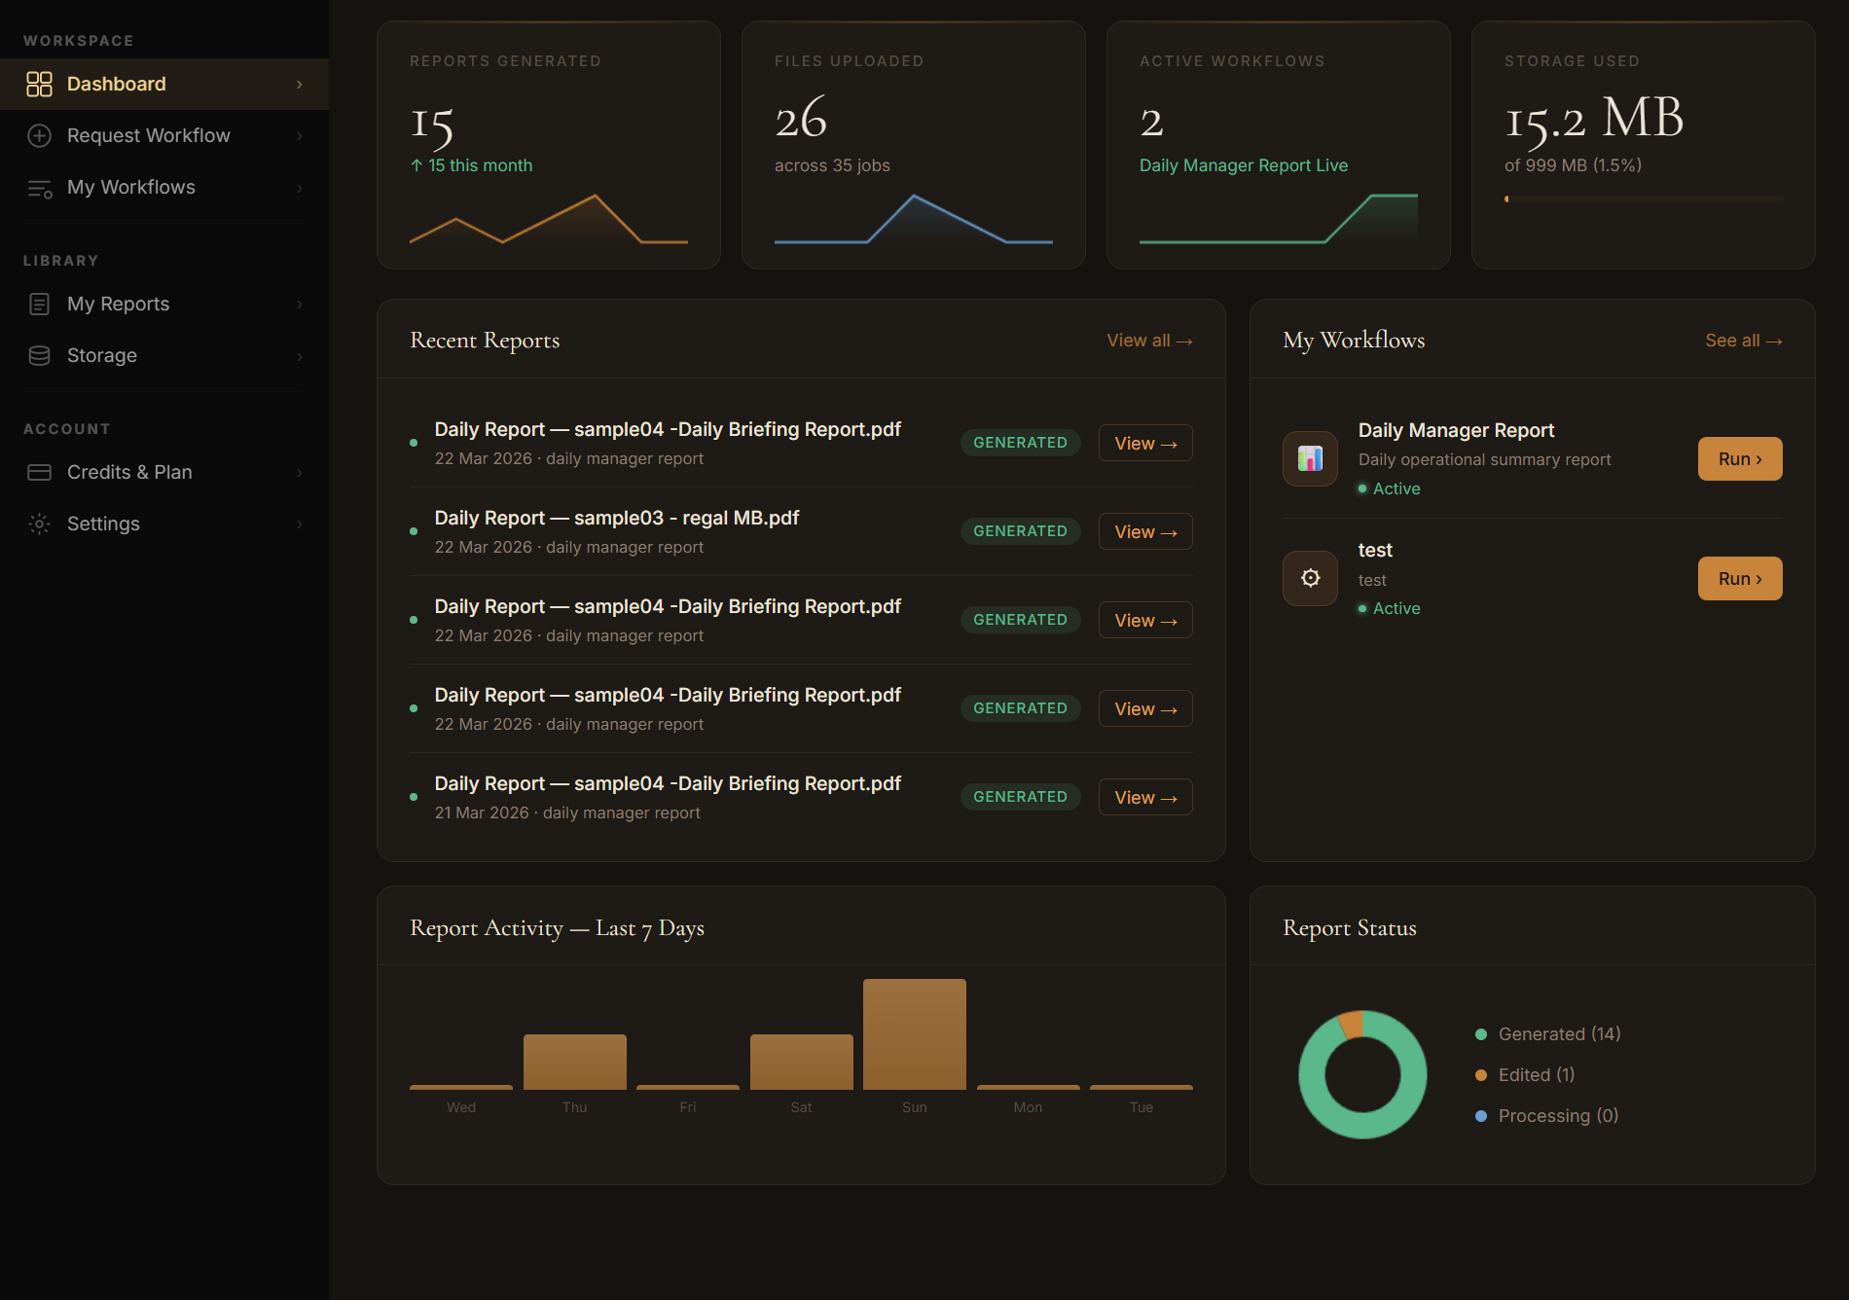The width and height of the screenshot is (1849, 1300).
Task: Click the gear icon beside the test workflow
Action: 1310,578
